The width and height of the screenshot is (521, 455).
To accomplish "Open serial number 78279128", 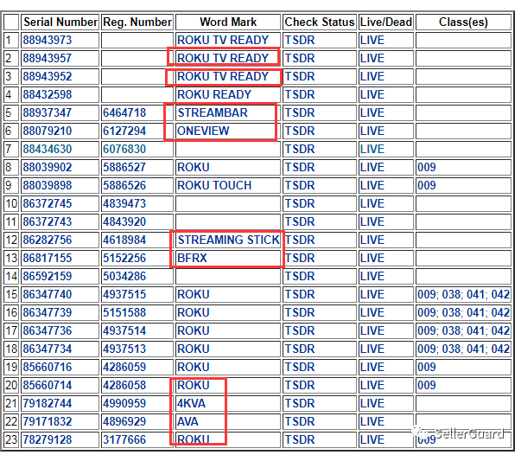I will coord(48,439).
